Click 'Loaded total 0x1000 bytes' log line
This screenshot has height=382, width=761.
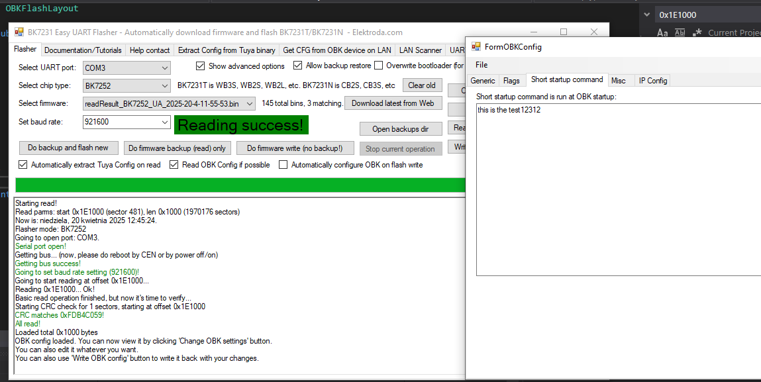56,333
